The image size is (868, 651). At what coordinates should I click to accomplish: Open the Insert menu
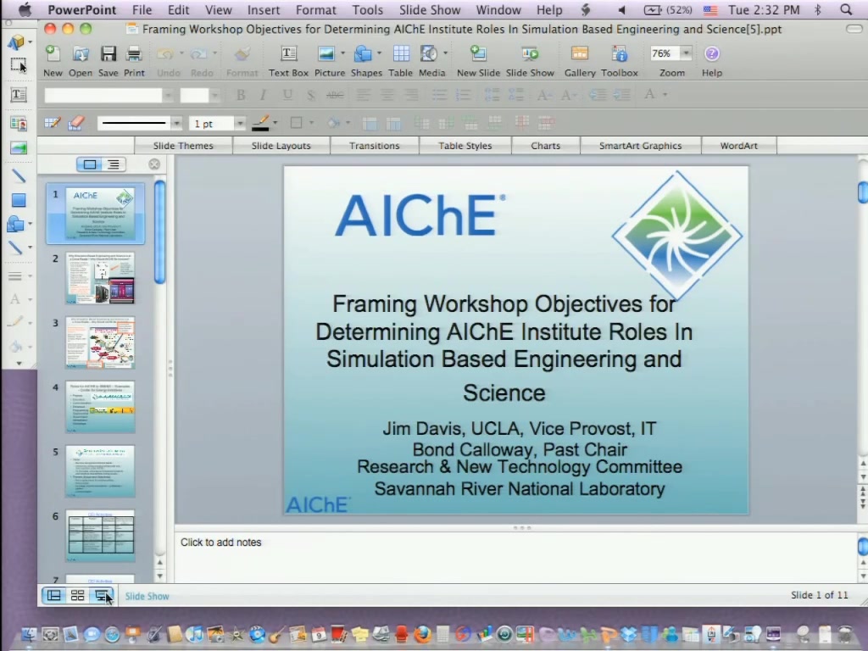pos(264,9)
